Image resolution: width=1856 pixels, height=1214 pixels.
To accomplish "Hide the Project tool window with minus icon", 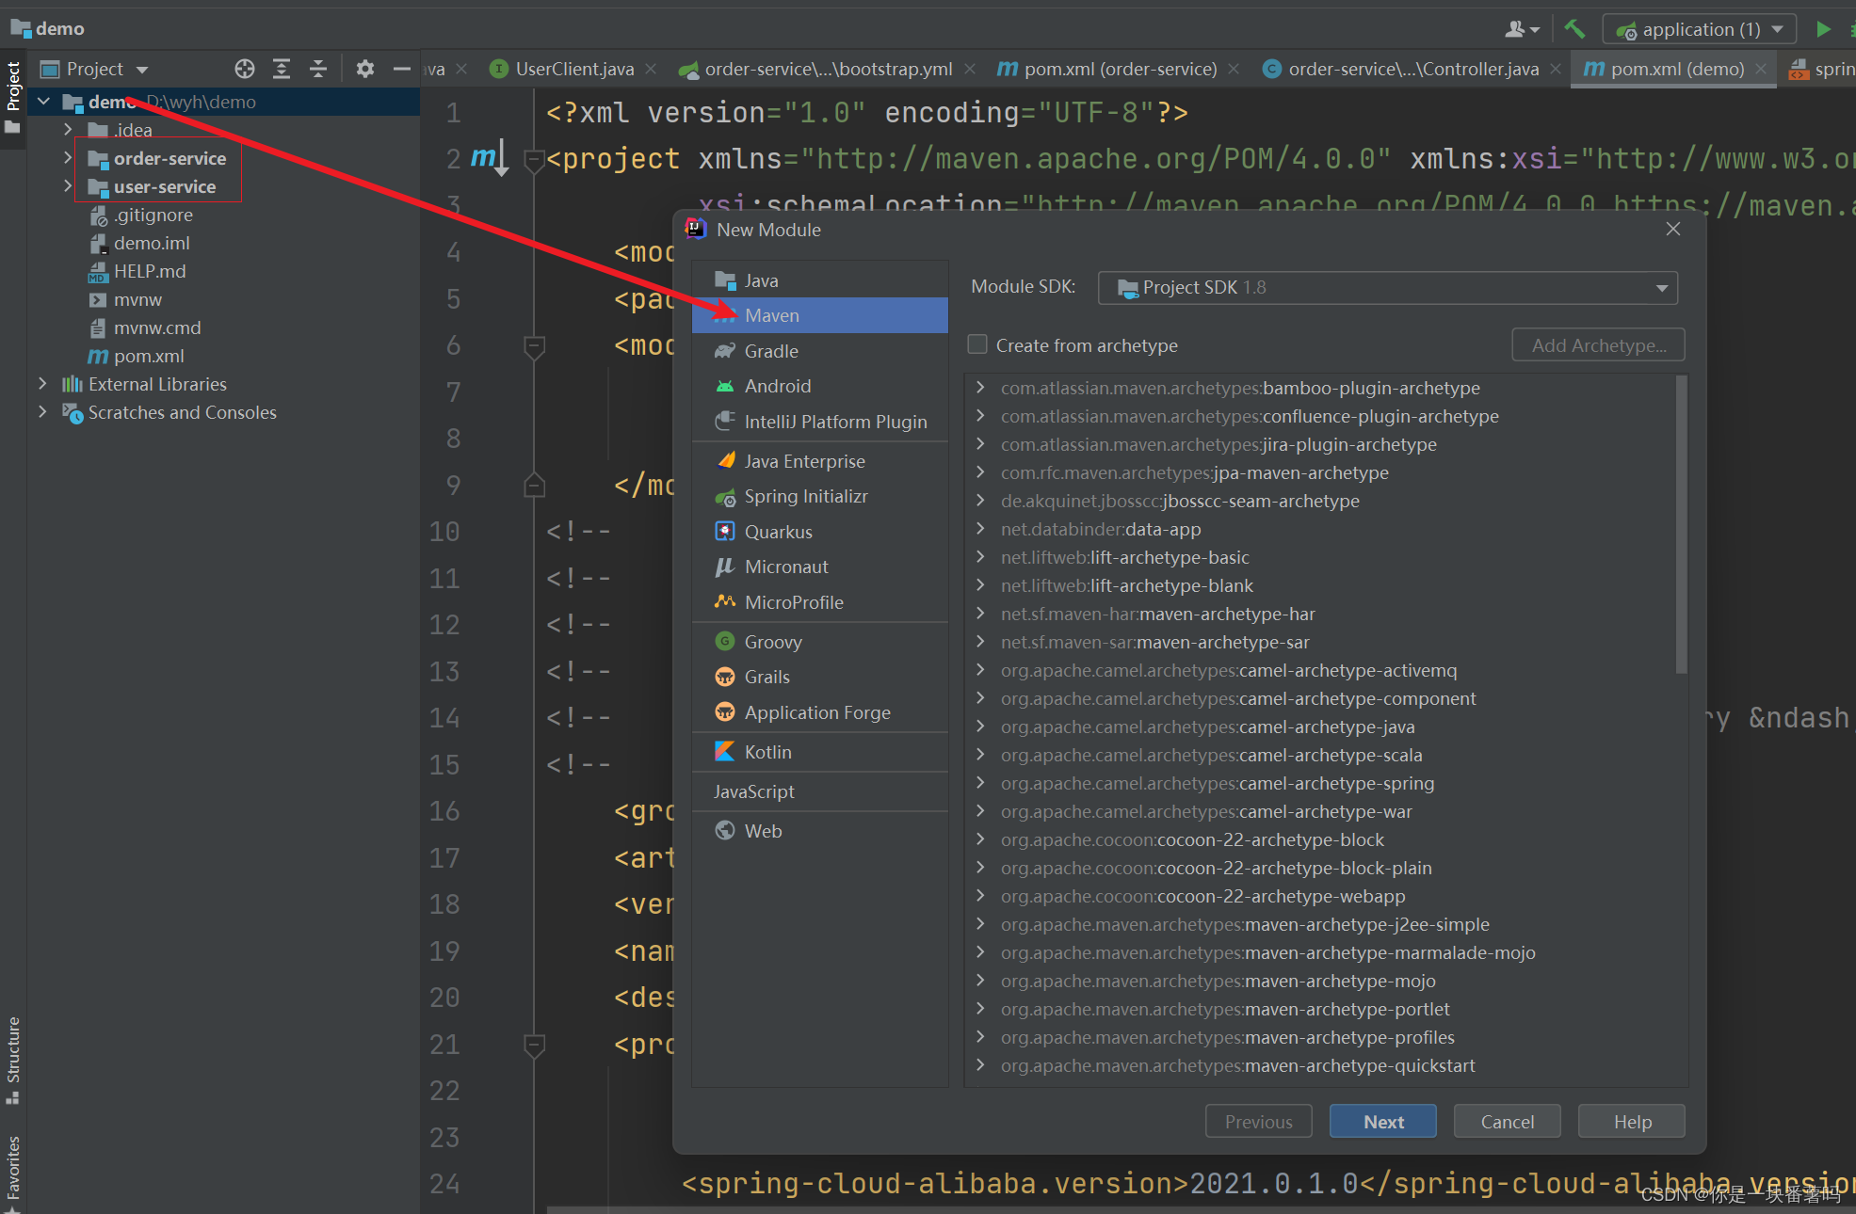I will (x=402, y=69).
